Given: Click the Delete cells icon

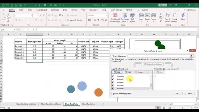Looking at the screenshot, I should point(147,16).
